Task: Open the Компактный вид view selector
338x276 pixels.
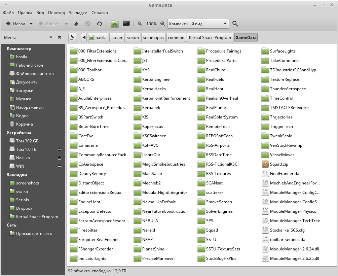Action: point(198,24)
